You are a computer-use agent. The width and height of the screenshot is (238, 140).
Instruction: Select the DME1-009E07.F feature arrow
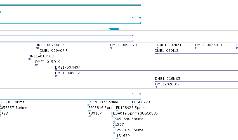pyautogui.click(x=111, y=48)
